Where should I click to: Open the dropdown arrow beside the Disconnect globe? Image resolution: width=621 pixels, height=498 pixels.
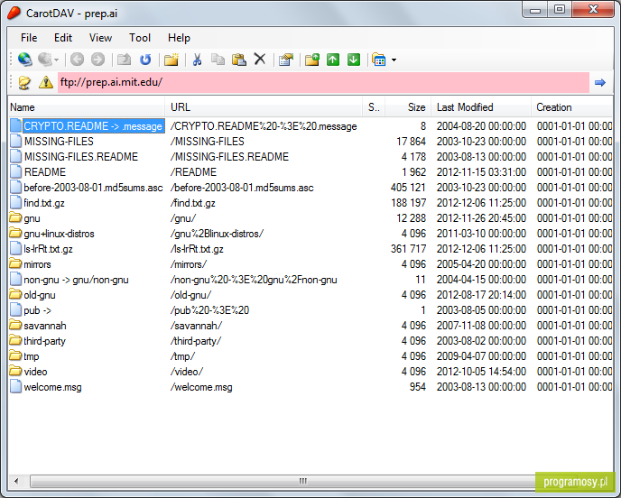[x=57, y=60]
